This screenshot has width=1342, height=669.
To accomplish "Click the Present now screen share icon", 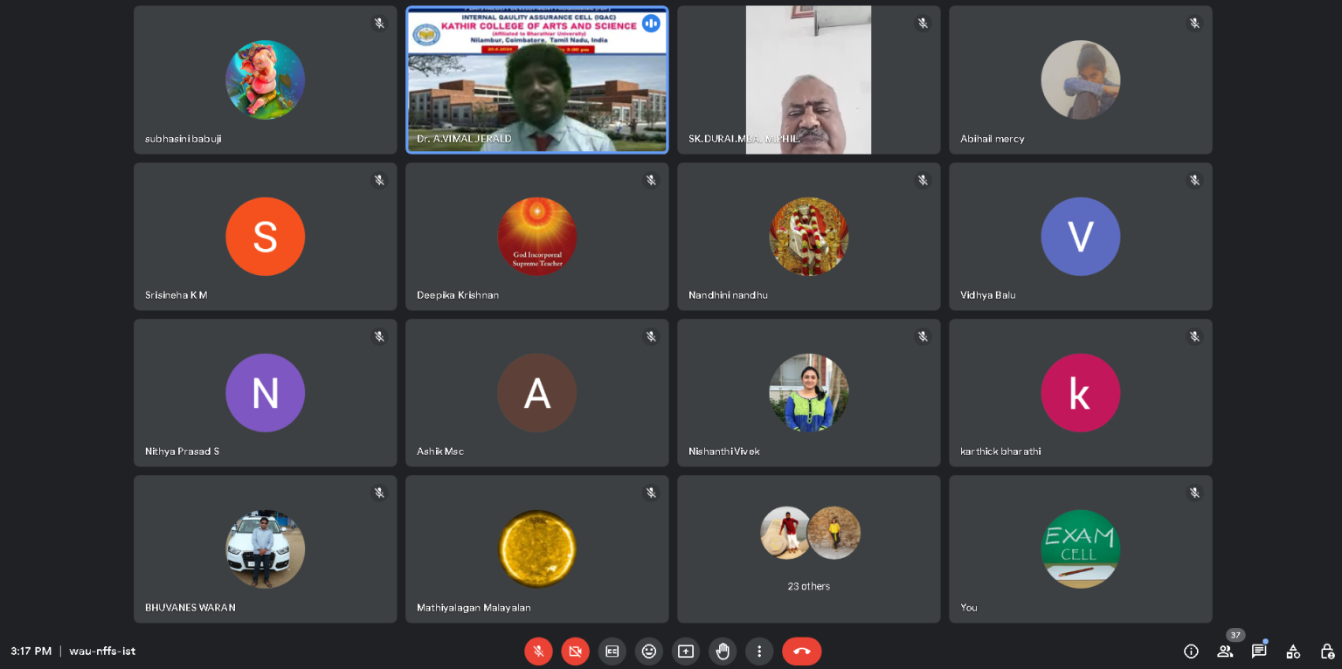I will tap(686, 651).
